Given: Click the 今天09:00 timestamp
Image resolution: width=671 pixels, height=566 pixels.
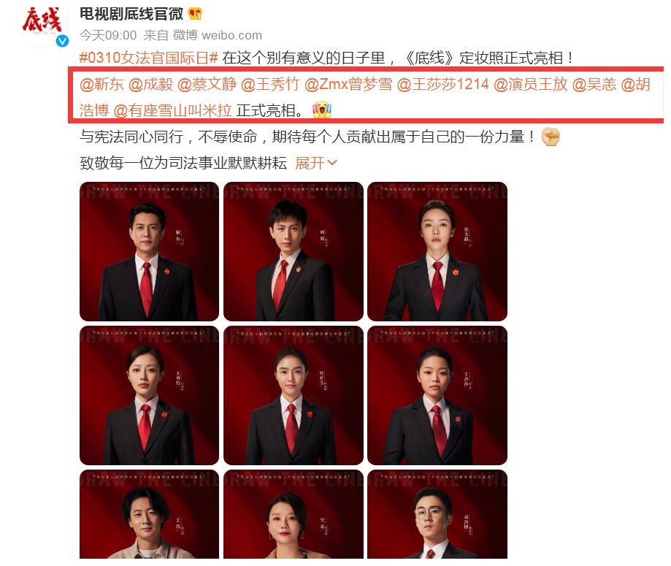Looking at the screenshot, I should pyautogui.click(x=108, y=35).
